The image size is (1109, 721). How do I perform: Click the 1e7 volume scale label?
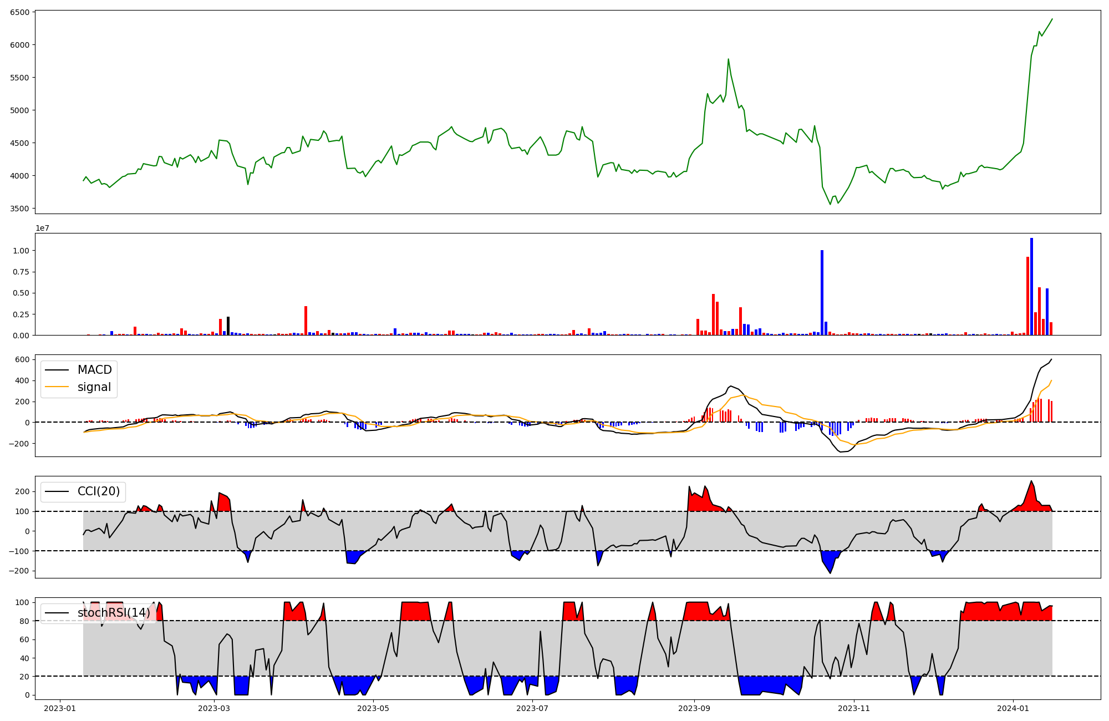[43, 229]
